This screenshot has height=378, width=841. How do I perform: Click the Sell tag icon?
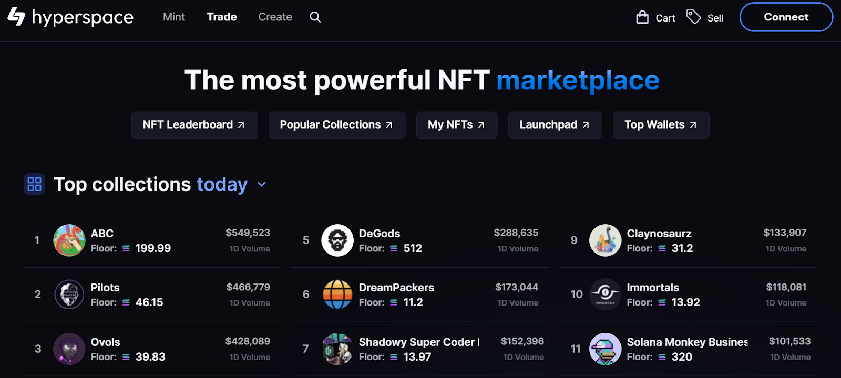point(693,17)
